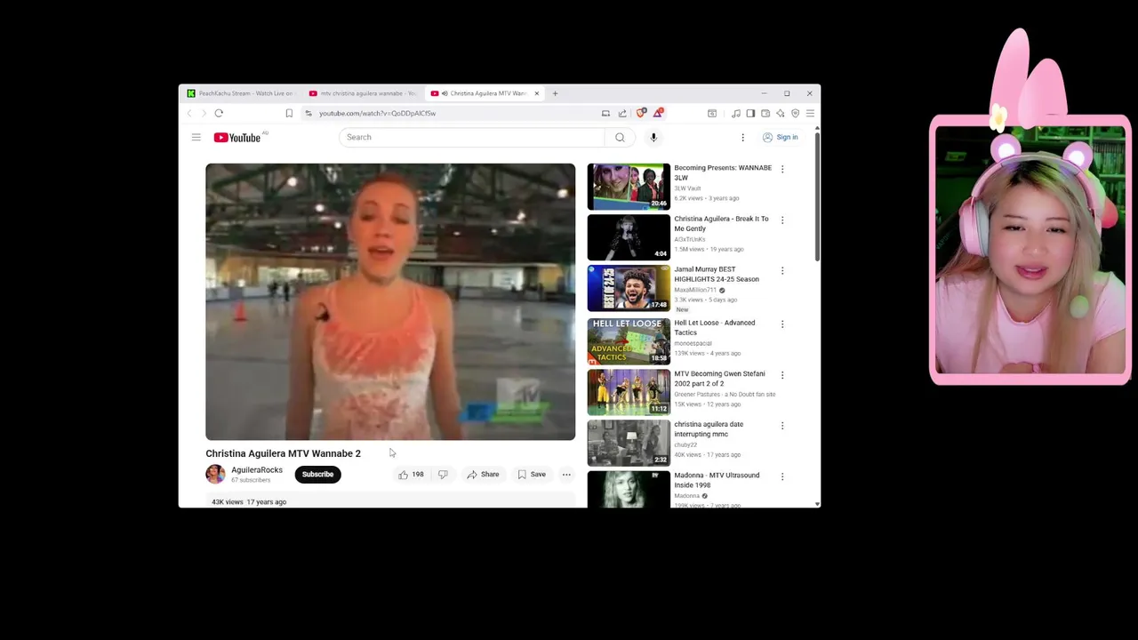Open Jamal Murray BEST HIGHLIGHTS thumbnail
Viewport: 1138px width, 640px height.
629,288
